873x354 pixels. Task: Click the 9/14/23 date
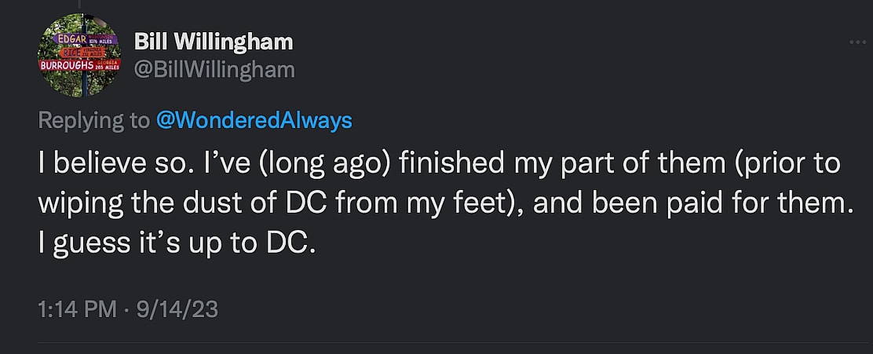177,309
